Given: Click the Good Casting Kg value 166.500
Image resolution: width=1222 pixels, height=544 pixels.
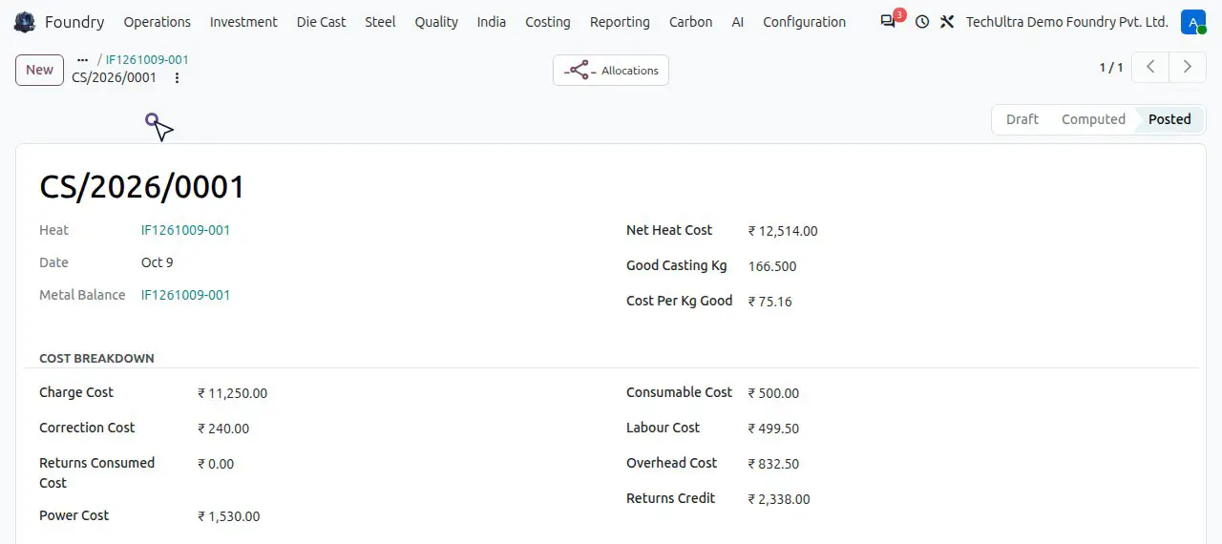Looking at the screenshot, I should pos(772,266).
